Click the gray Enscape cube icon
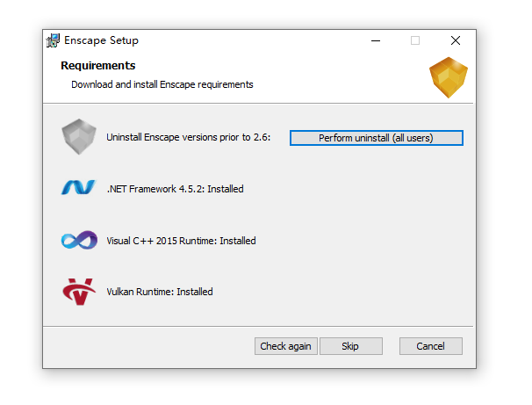The image size is (532, 405). pyautogui.click(x=79, y=137)
